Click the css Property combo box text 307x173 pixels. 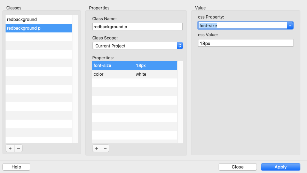coord(242,25)
